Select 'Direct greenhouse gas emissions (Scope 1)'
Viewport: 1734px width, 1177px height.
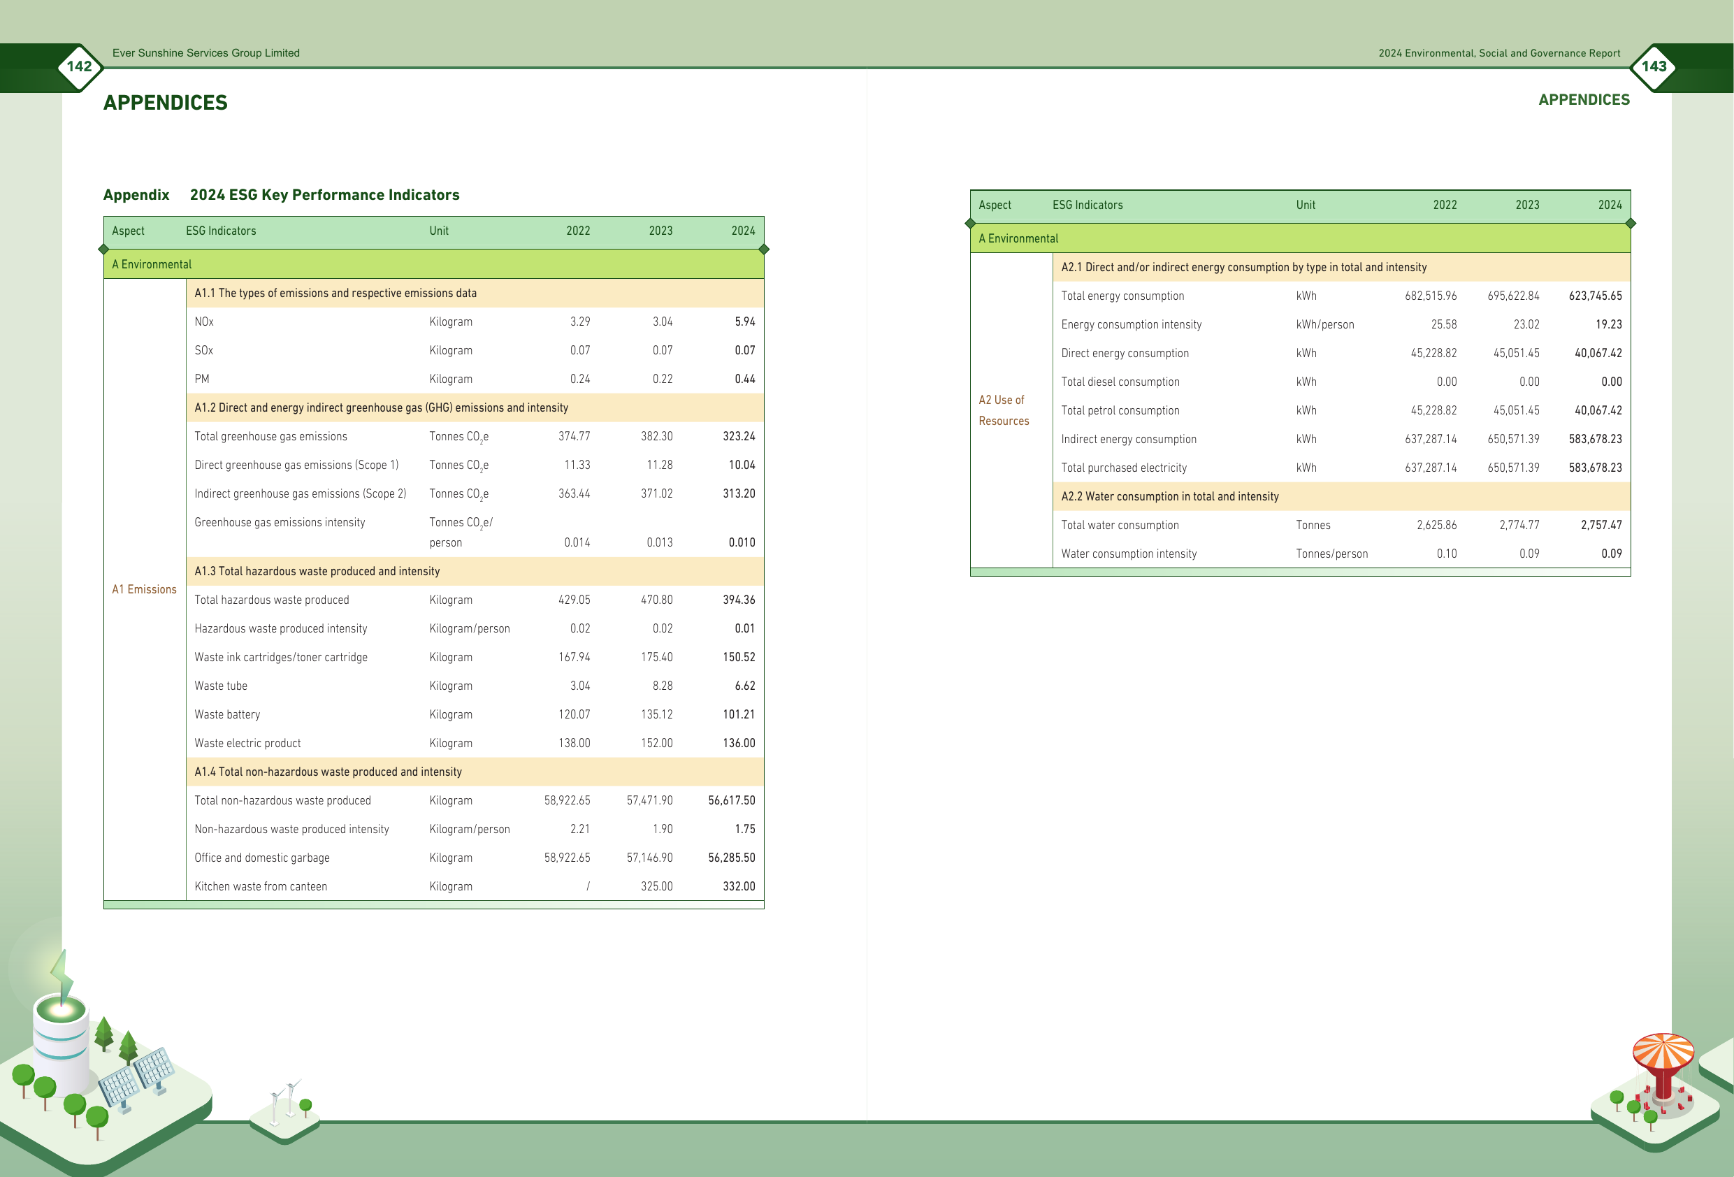tap(296, 465)
